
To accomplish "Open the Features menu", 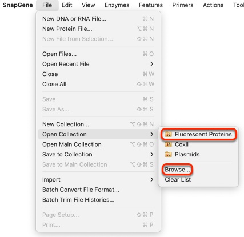I will pyautogui.click(x=151, y=5).
